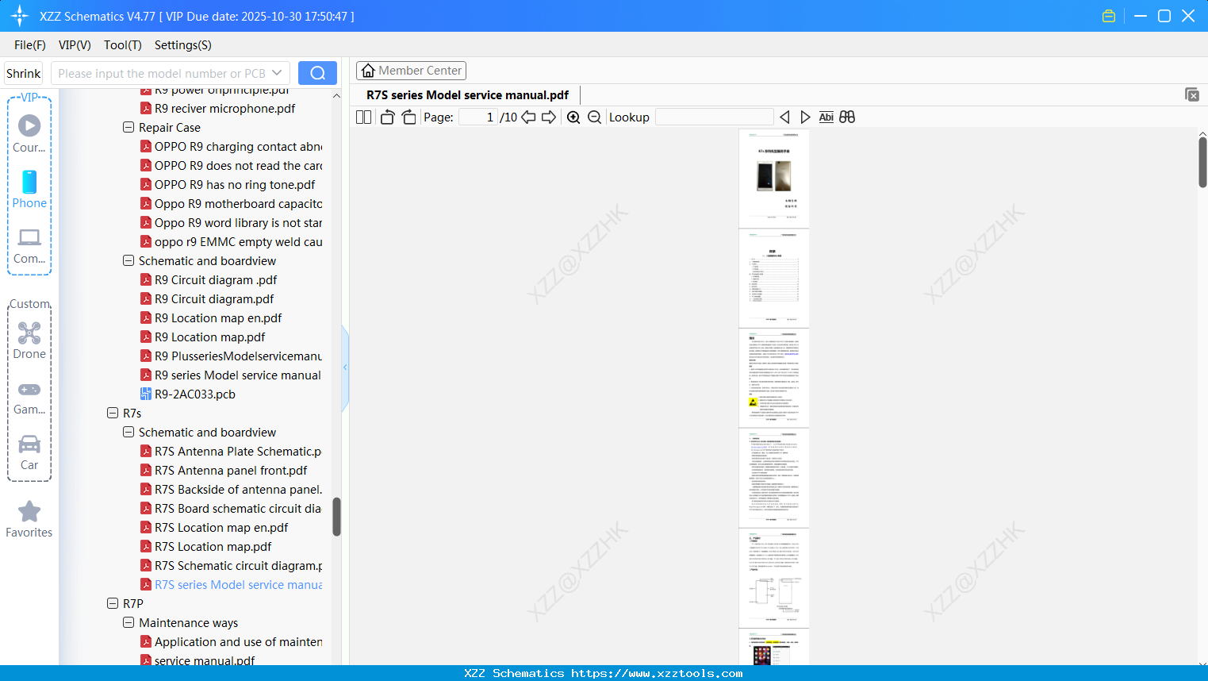Click the page number field
Screen dimensions: 1208x681
tap(477, 117)
